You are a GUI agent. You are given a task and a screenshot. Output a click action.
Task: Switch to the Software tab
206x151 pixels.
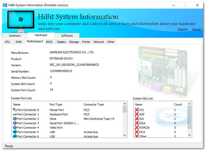(x=67, y=36)
